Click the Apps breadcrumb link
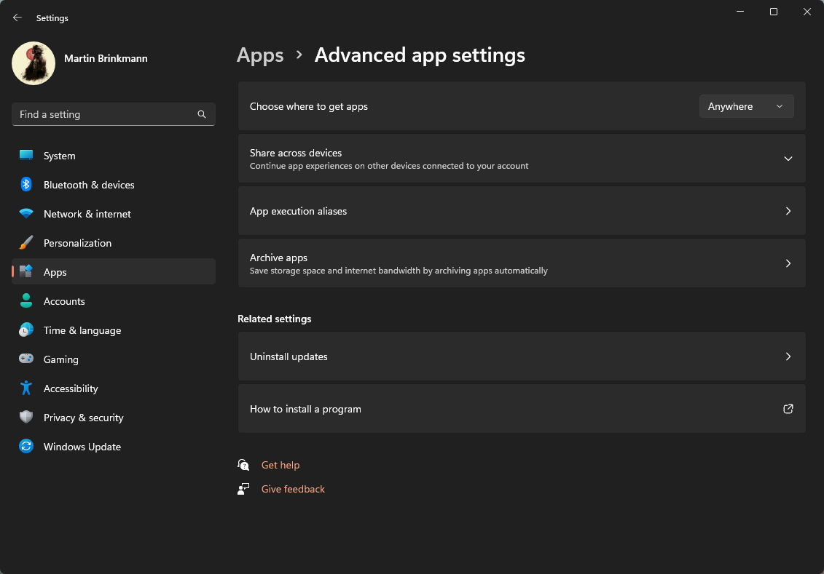Image resolution: width=824 pixels, height=574 pixels. (x=260, y=55)
